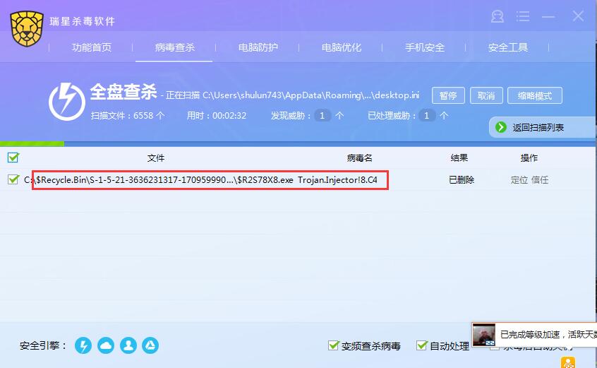Click the Rising lion shield logo
The image size is (597, 368).
click(27, 28)
